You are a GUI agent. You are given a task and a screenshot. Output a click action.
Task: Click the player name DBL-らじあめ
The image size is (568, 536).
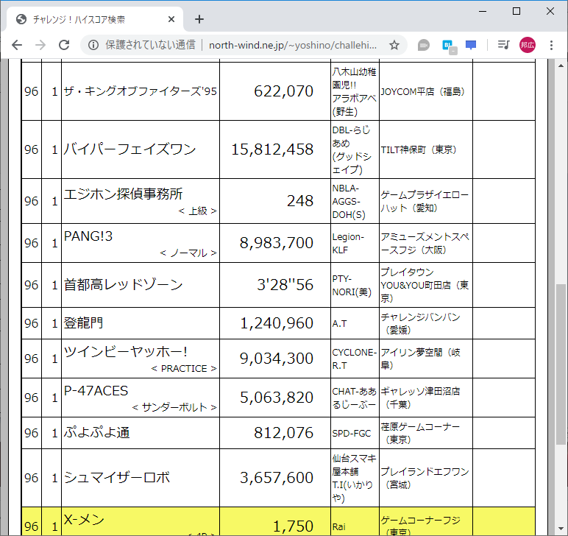point(352,137)
